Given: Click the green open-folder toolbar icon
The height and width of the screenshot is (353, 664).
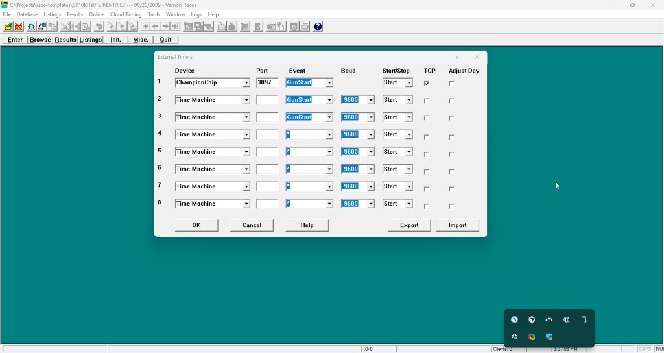Looking at the screenshot, I should [8, 27].
